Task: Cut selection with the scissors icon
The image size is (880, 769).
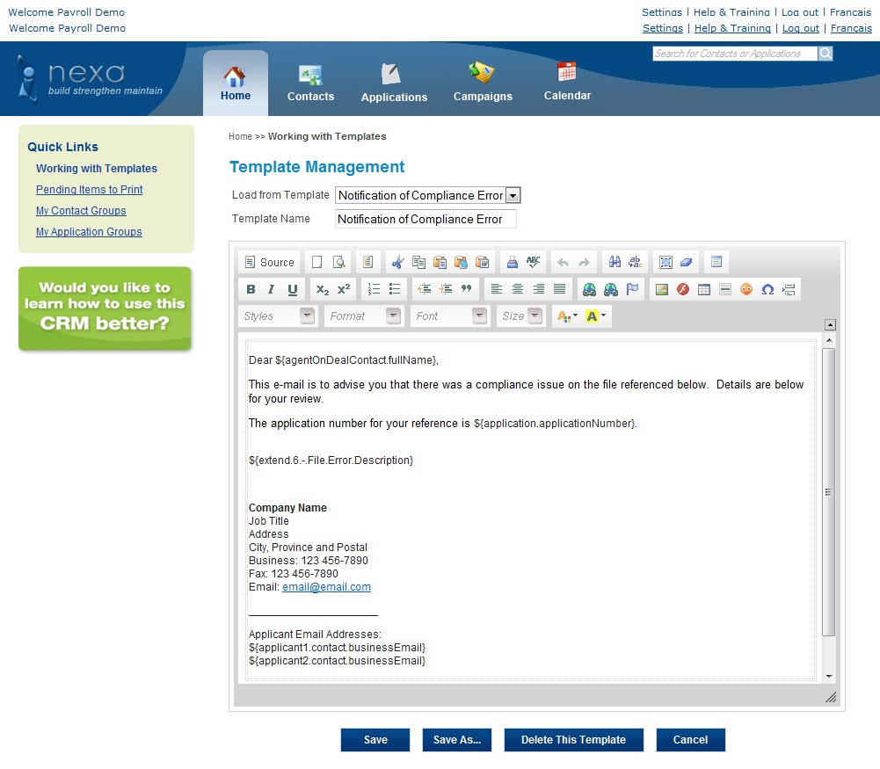Action: (x=397, y=262)
